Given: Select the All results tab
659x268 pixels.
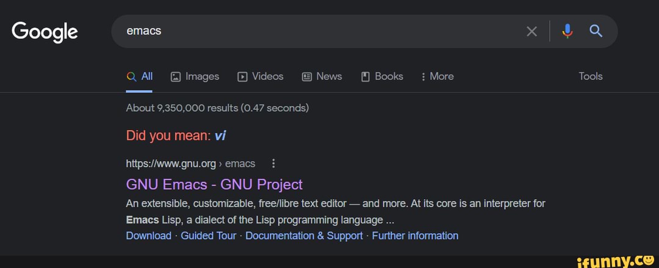Looking at the screenshot, I should (140, 76).
